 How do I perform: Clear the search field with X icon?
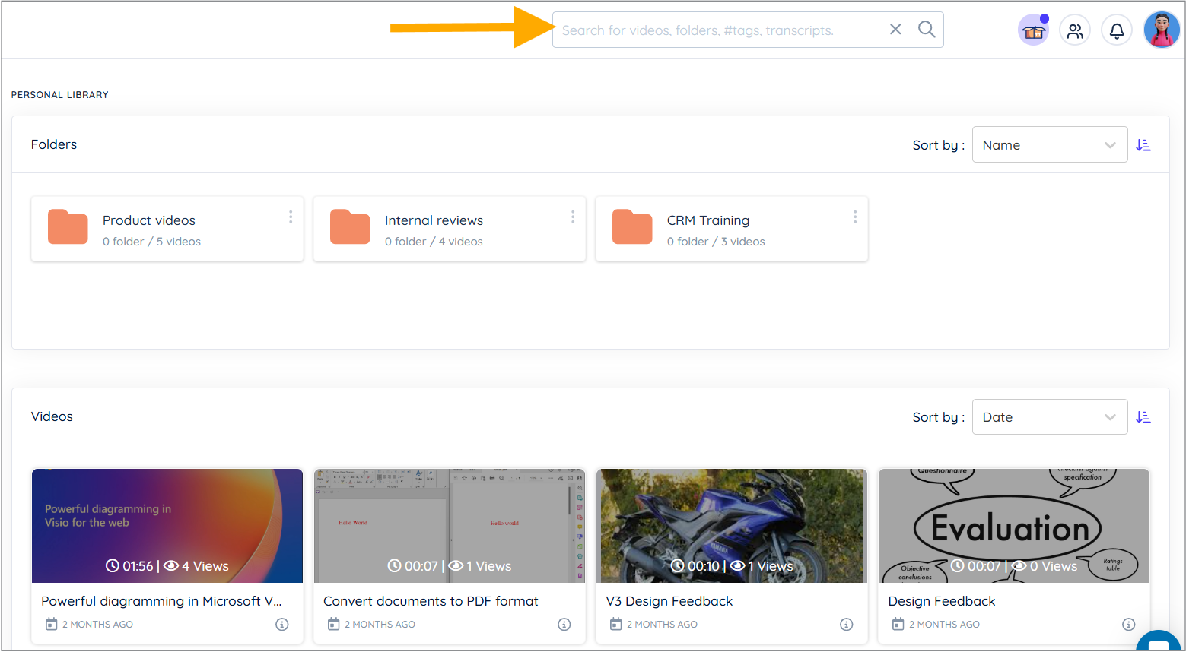pos(895,30)
